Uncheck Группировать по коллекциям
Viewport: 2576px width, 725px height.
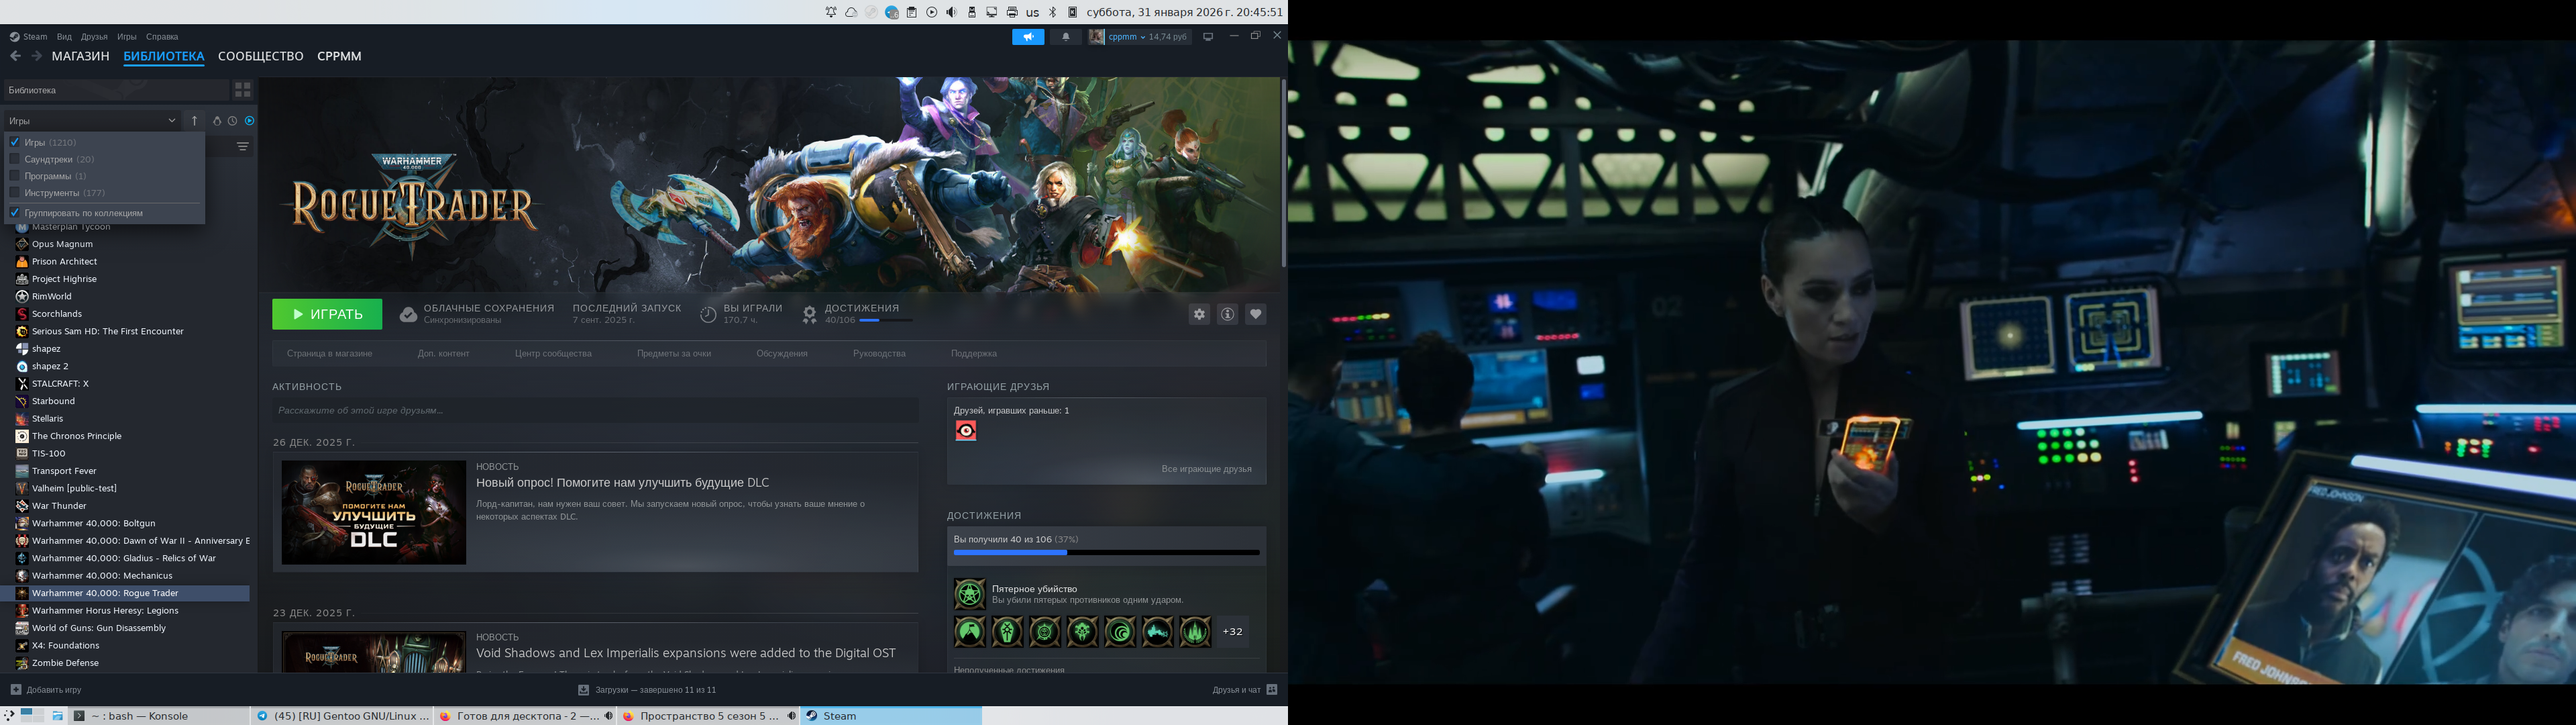[x=15, y=212]
